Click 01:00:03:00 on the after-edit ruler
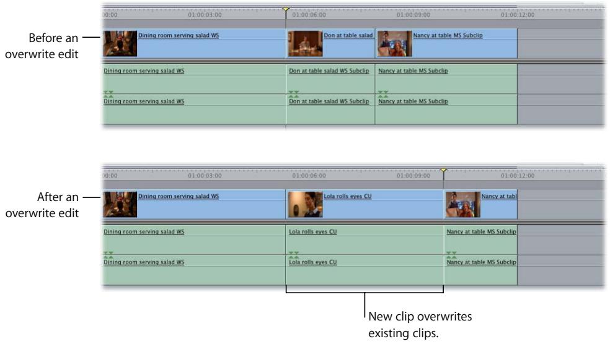The height and width of the screenshot is (344, 610). [x=205, y=176]
